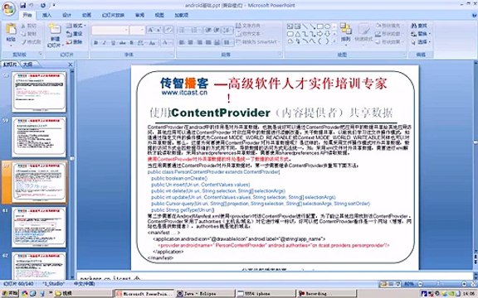Click www.itcast.cn link on slide
This screenshot has width=478, height=298.
[184, 93]
